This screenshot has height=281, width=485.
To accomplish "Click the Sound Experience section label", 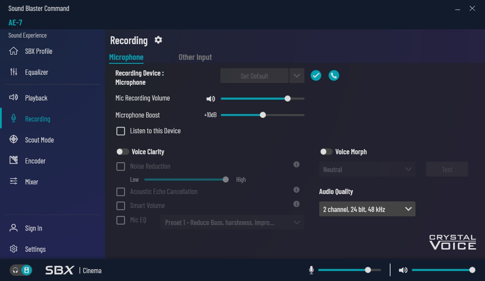I will (x=28, y=35).
